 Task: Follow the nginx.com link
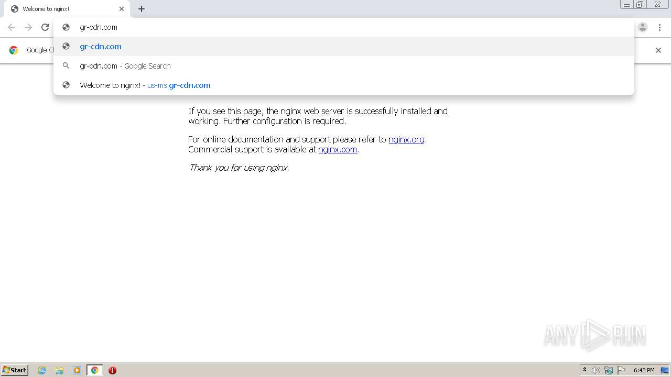click(x=338, y=149)
